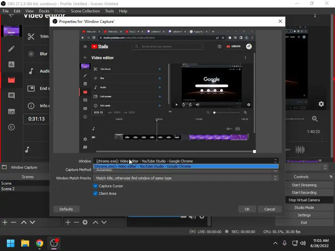Click Studio Mode button
The image size is (335, 251).
[304, 208]
